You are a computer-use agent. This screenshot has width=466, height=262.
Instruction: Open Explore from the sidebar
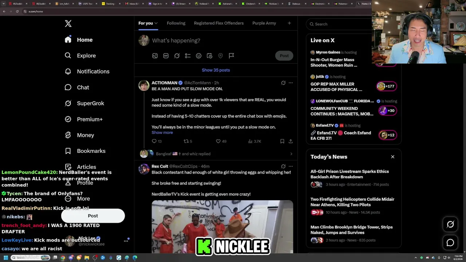[80, 56]
